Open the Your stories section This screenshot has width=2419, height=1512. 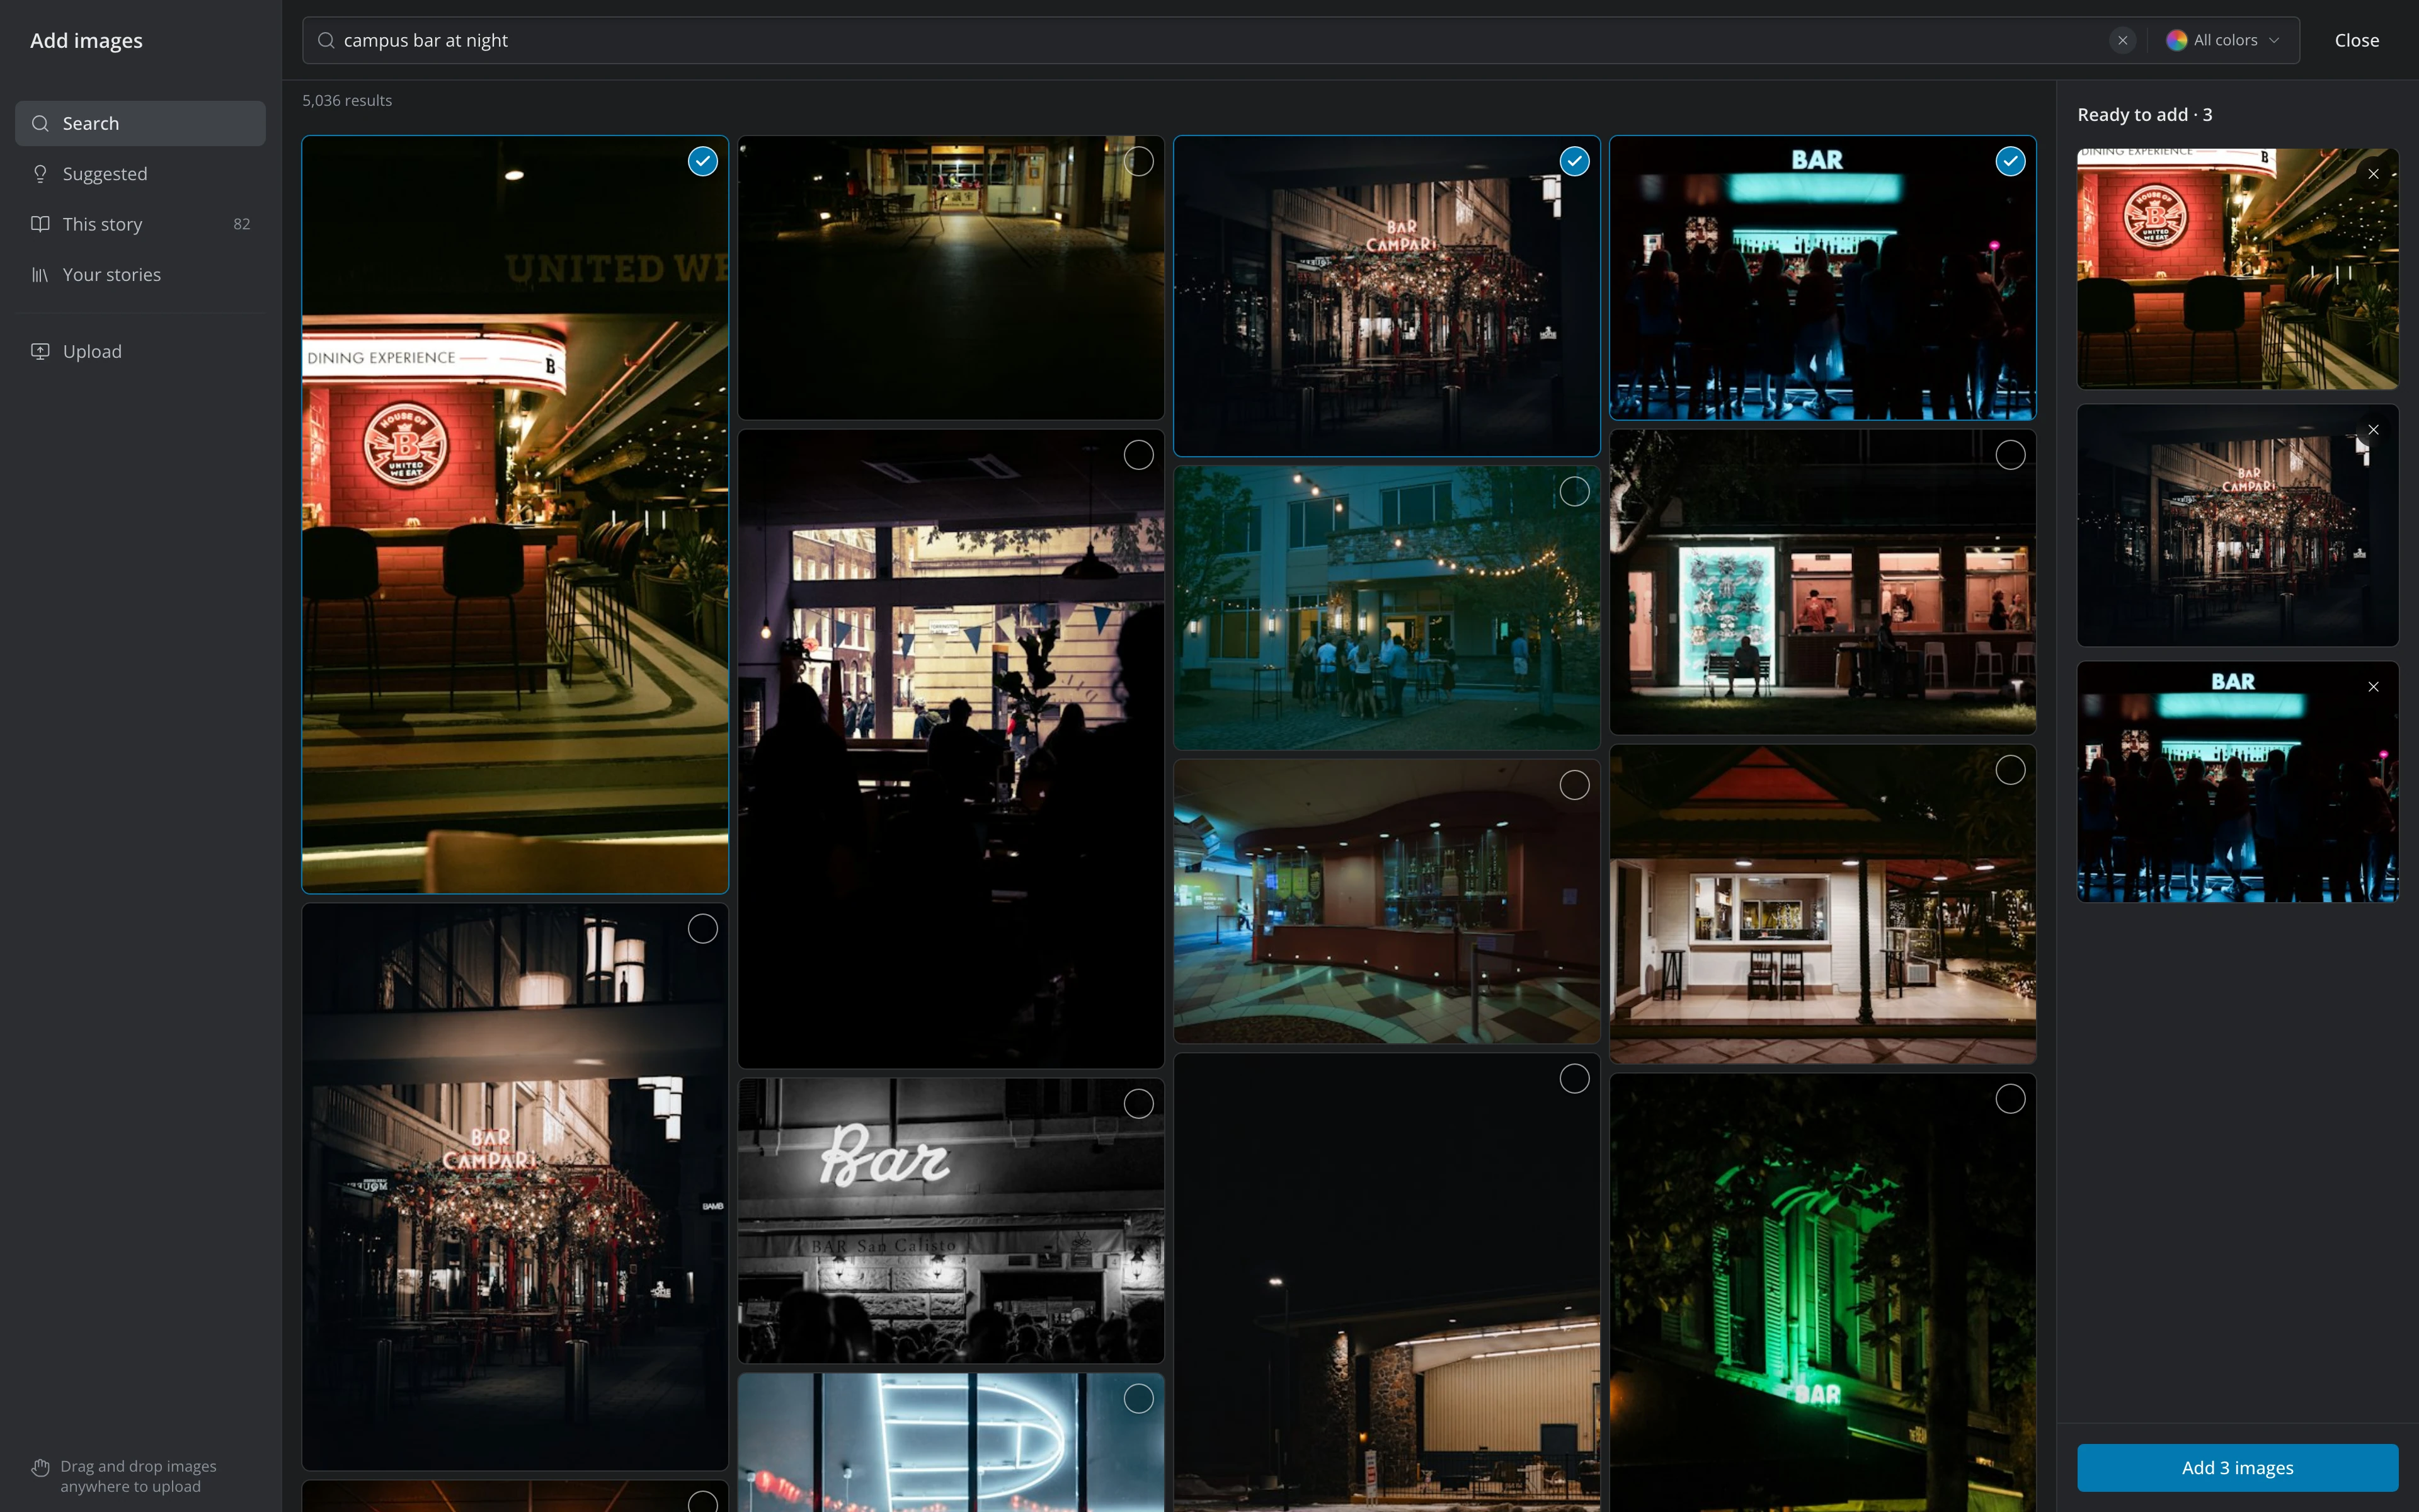pos(140,274)
